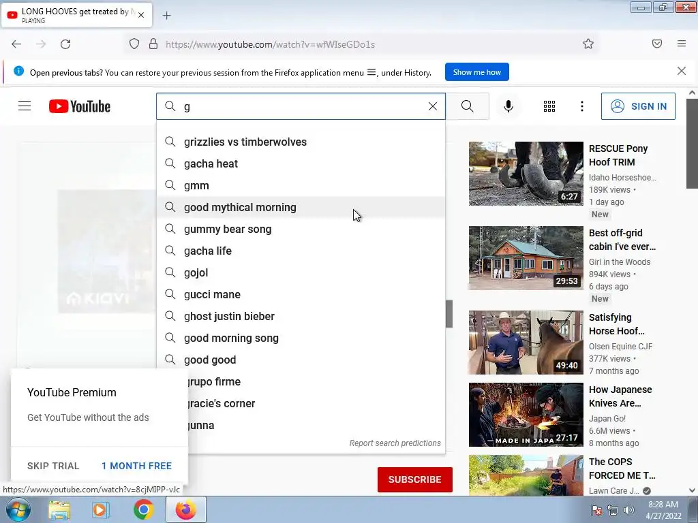Image resolution: width=698 pixels, height=523 pixels.
Task: Open the volume speaker tray icon
Action: click(x=629, y=510)
